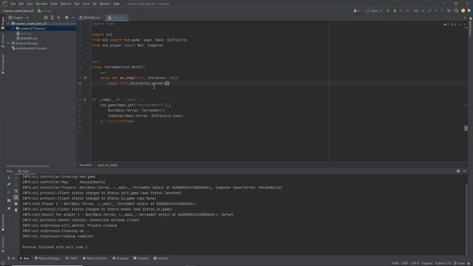Screen dimensions: 473x266
Task: Open the Problems tool window
Action: point(120,259)
